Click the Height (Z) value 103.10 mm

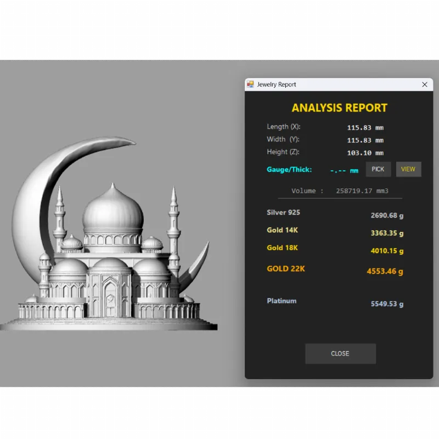pyautogui.click(x=365, y=153)
